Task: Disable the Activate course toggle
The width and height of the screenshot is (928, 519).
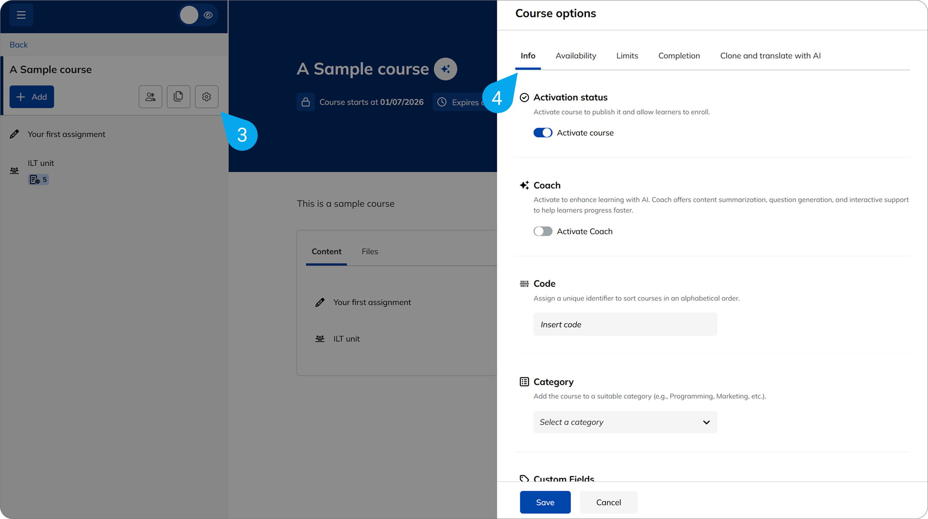Action: click(x=543, y=133)
